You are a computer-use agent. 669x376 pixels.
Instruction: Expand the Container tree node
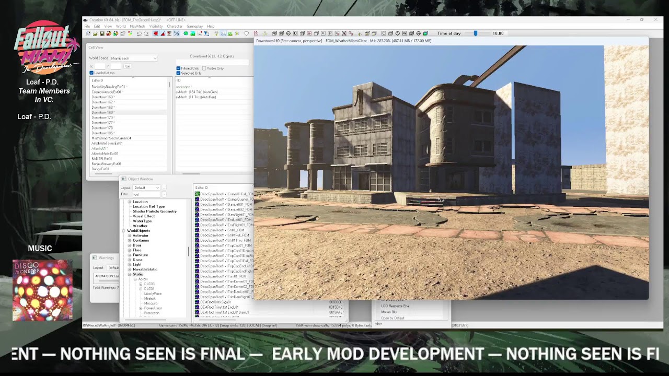tap(129, 240)
